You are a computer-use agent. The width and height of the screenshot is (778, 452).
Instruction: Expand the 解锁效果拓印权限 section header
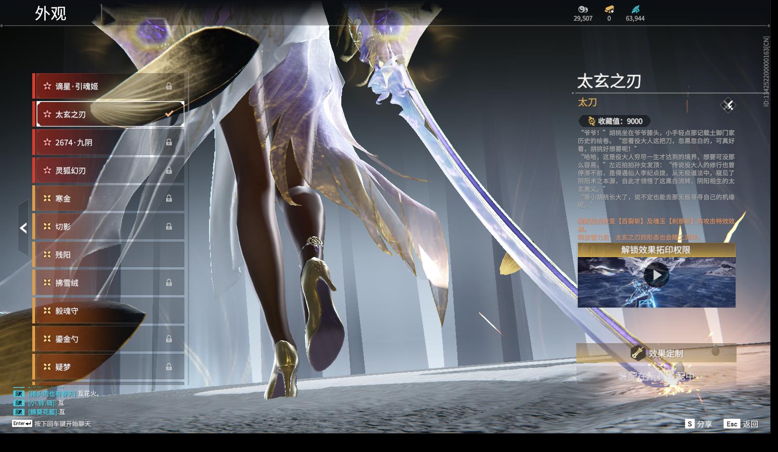656,250
